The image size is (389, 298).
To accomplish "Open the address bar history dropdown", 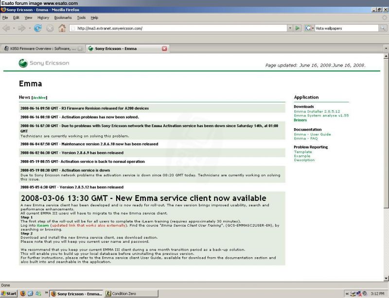I will [x=290, y=28].
